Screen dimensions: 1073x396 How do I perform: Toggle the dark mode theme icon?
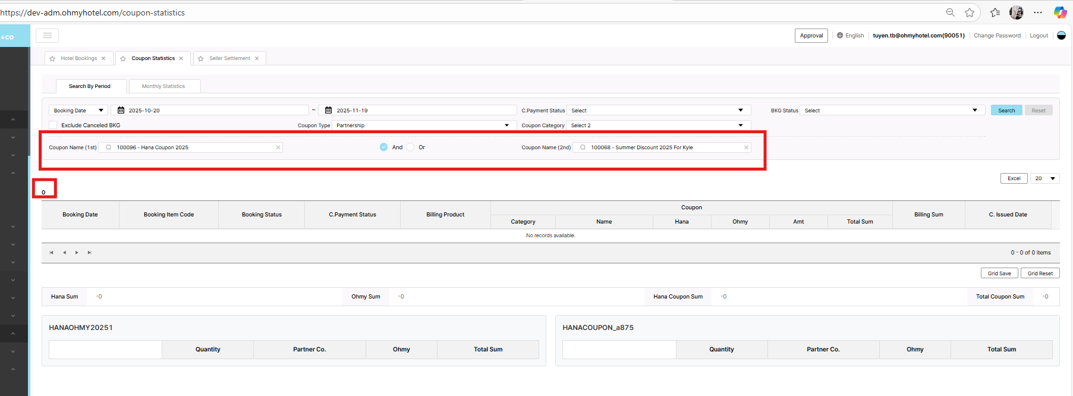1061,36
